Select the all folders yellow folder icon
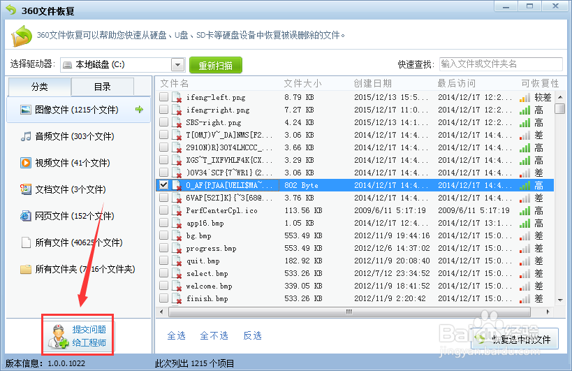This screenshot has height=371, width=572. tap(26, 269)
